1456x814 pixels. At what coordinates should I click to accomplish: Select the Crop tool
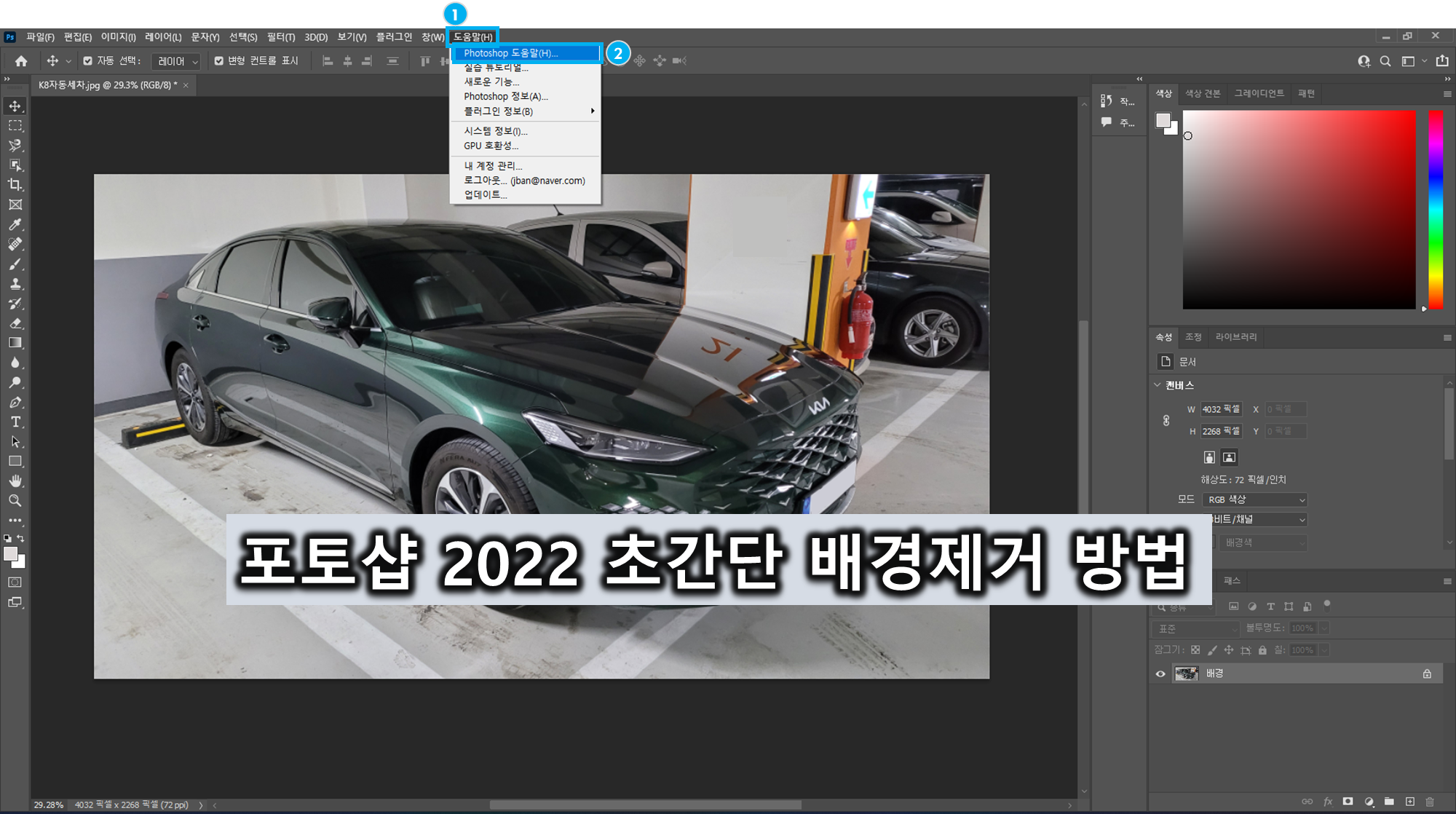[x=15, y=185]
